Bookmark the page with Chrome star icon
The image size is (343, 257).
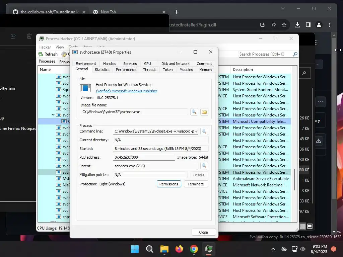[x=284, y=25]
